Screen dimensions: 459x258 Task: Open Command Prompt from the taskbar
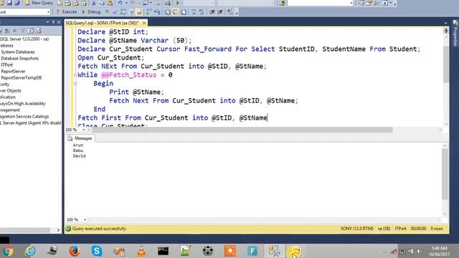(x=163, y=251)
